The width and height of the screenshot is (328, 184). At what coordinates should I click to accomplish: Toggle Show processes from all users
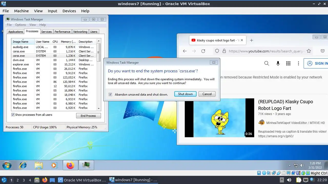point(13,115)
